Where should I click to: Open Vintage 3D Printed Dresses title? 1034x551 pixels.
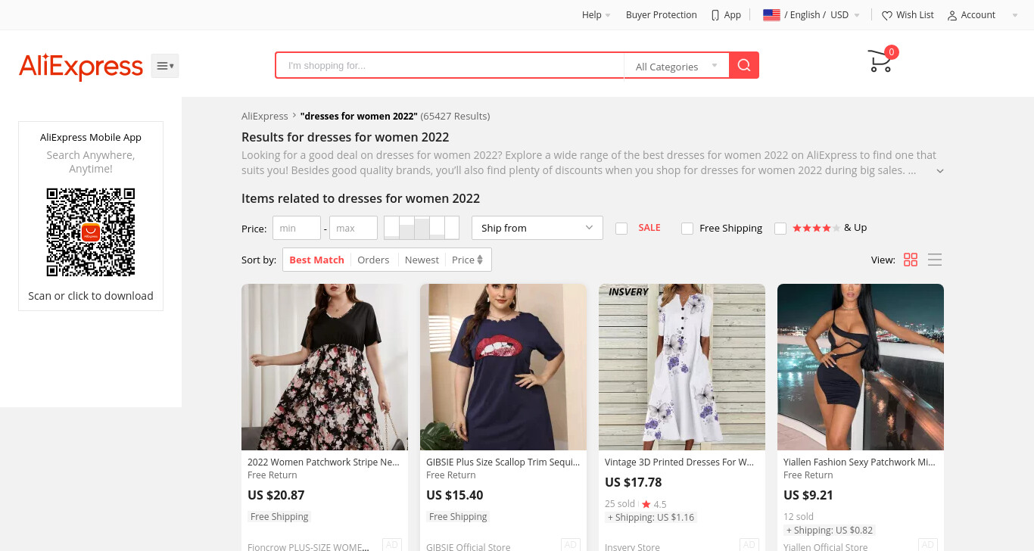click(x=679, y=462)
